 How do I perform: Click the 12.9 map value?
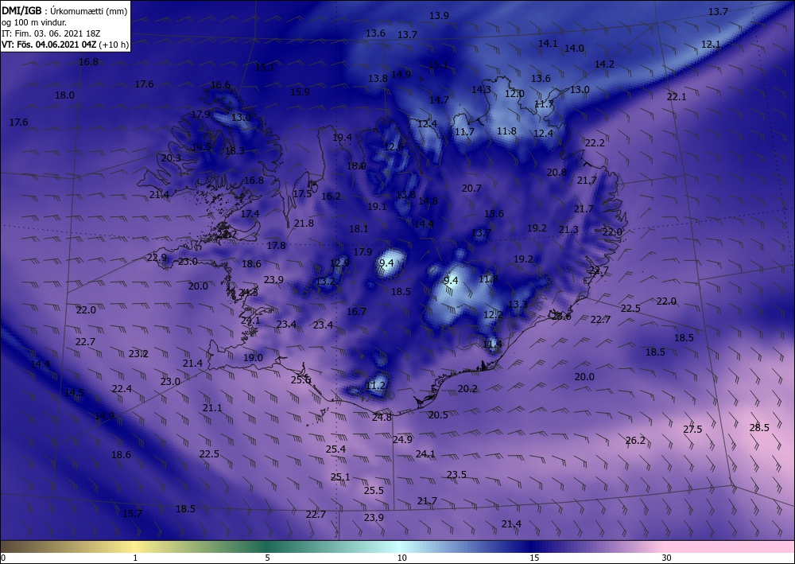[x=339, y=263]
